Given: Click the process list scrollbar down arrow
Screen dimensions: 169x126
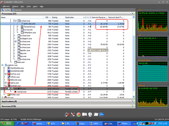Looking at the screenshot, I should tap(134, 97).
